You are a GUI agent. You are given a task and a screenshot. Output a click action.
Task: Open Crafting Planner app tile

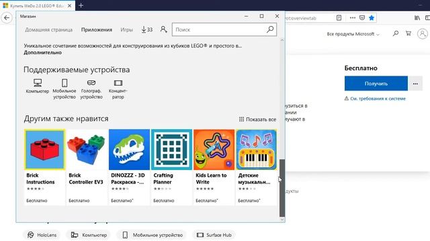[172, 167]
